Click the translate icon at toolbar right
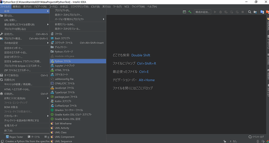The height and width of the screenshot is (143, 269). point(262,12)
